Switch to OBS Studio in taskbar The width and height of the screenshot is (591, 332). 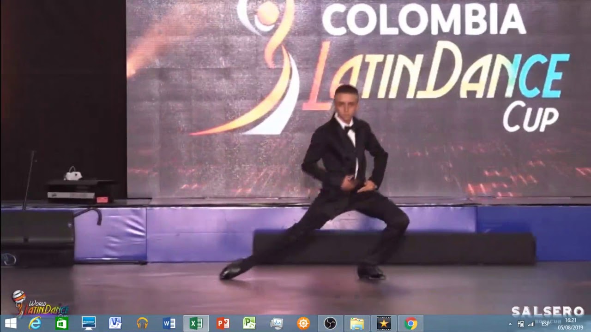point(330,323)
